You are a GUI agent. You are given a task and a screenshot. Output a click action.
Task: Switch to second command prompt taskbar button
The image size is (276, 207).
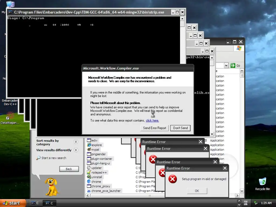(x=50, y=203)
